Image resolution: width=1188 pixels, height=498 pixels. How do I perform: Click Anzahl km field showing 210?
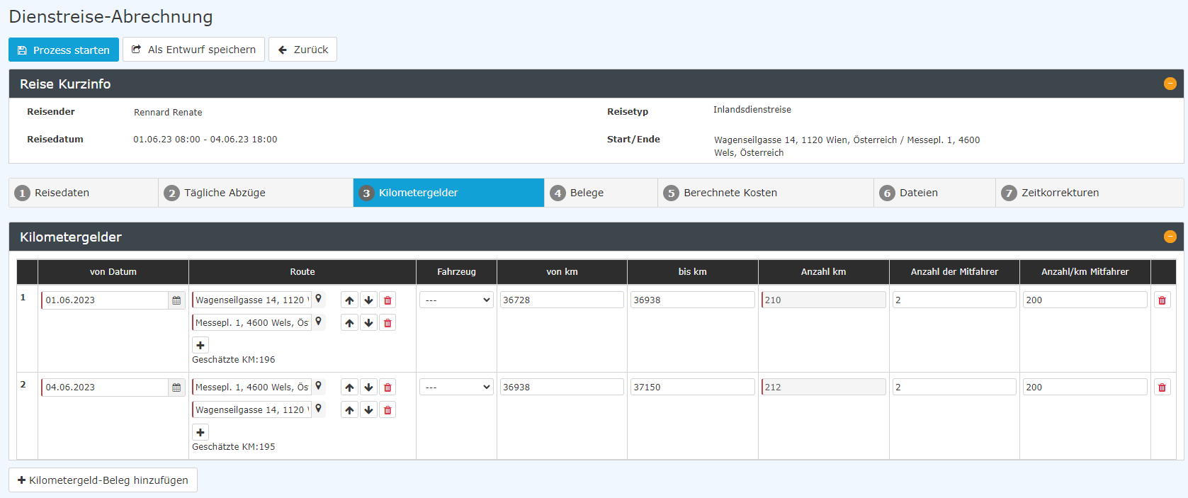(823, 300)
